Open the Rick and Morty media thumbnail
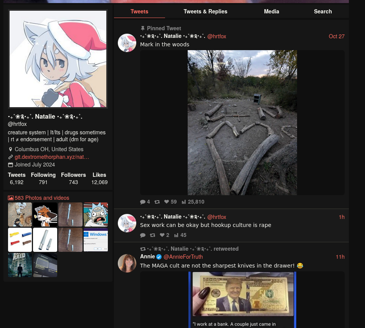365x328 pixels. pos(96,214)
